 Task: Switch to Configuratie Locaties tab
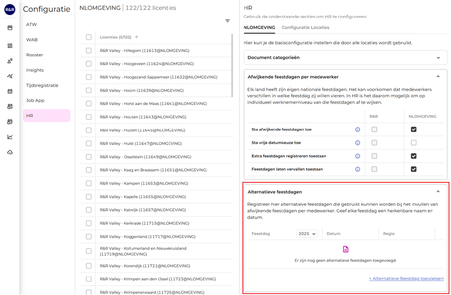pos(305,28)
